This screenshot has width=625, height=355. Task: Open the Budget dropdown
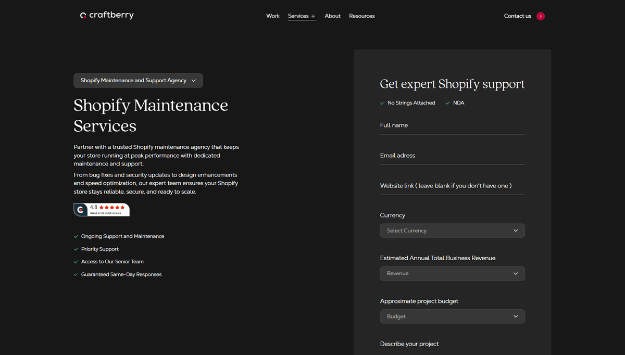click(x=452, y=316)
